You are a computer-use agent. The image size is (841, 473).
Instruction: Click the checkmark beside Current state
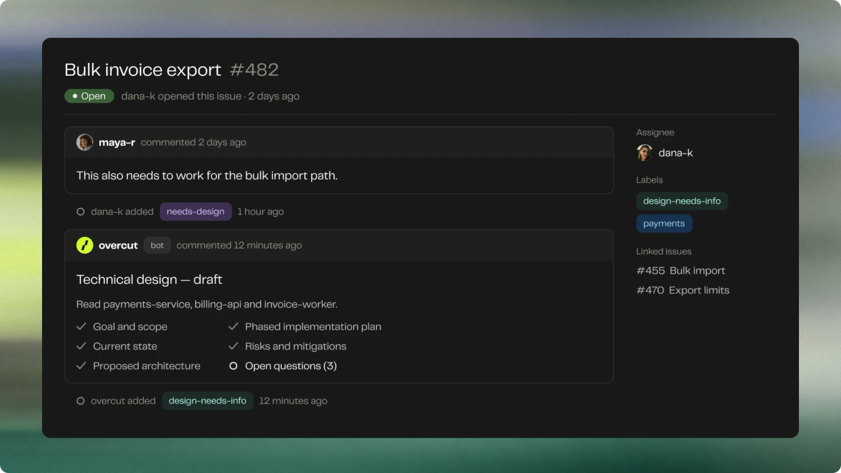(81, 346)
